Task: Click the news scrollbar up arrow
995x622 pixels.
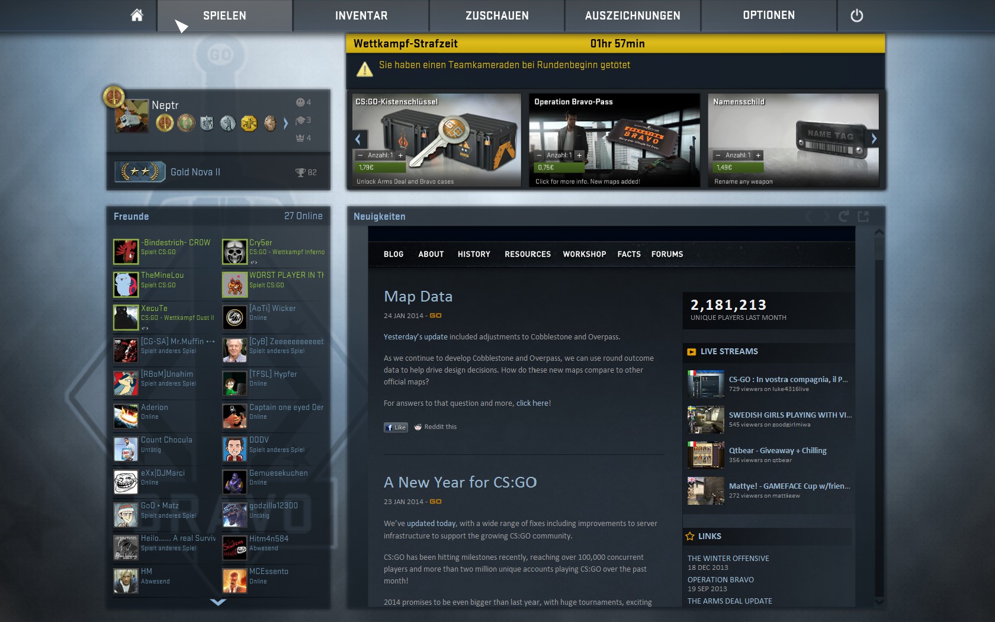Action: pos(879,232)
